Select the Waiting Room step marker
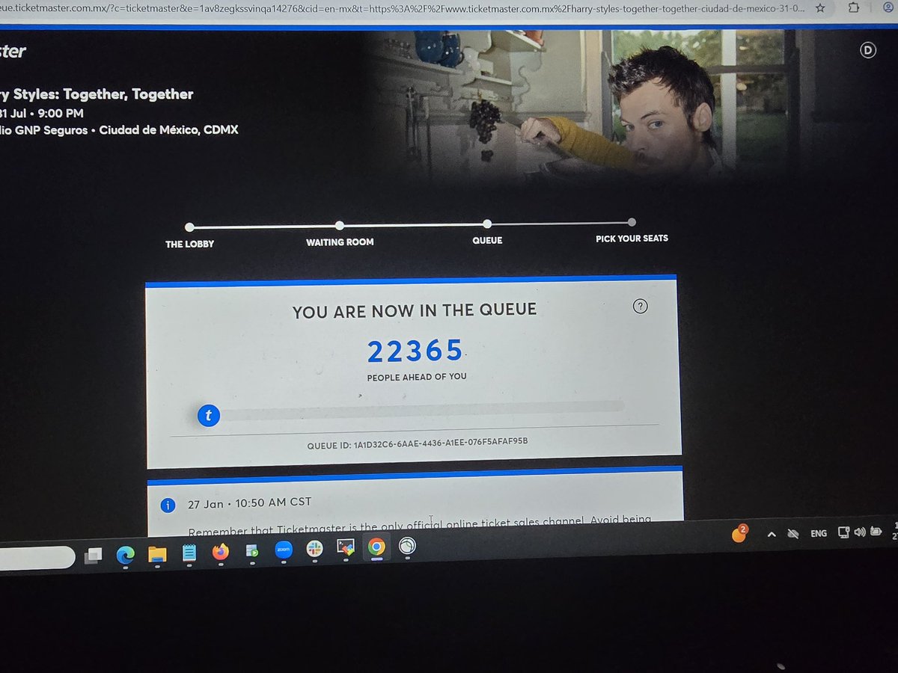This screenshot has height=673, width=898. coord(340,225)
